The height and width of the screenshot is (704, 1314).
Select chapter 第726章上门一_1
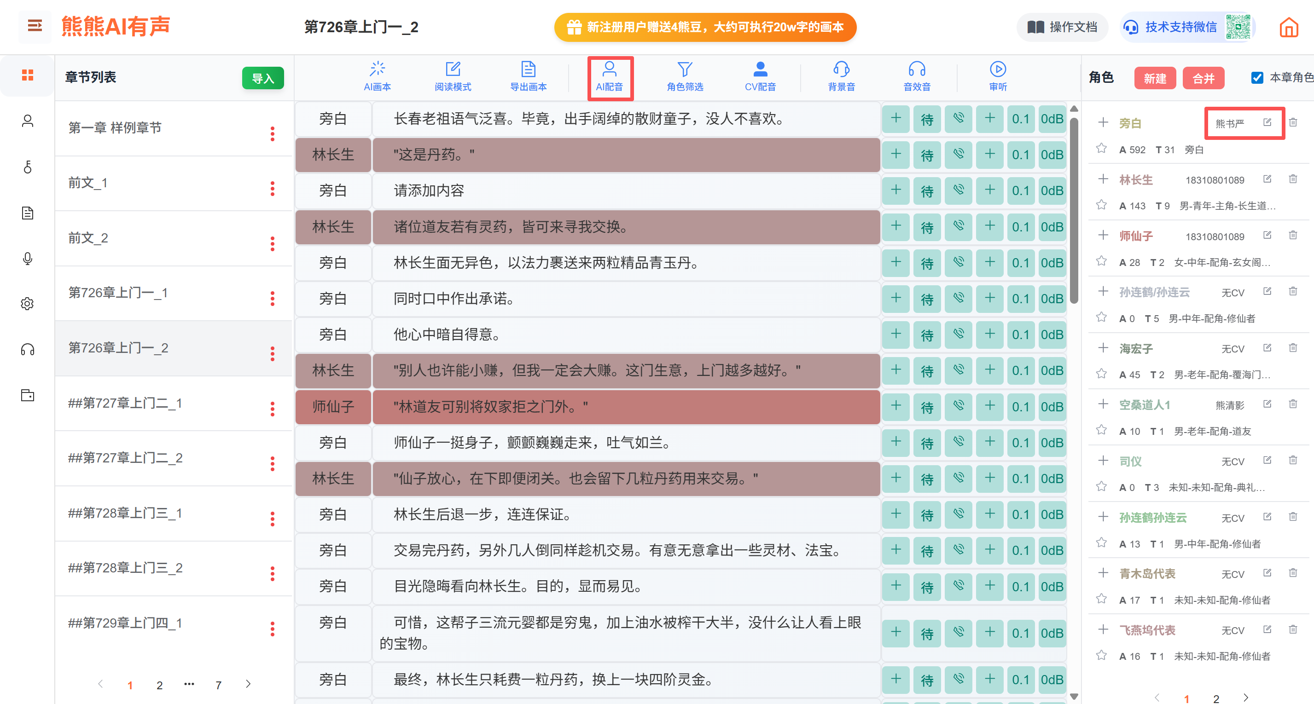click(118, 293)
